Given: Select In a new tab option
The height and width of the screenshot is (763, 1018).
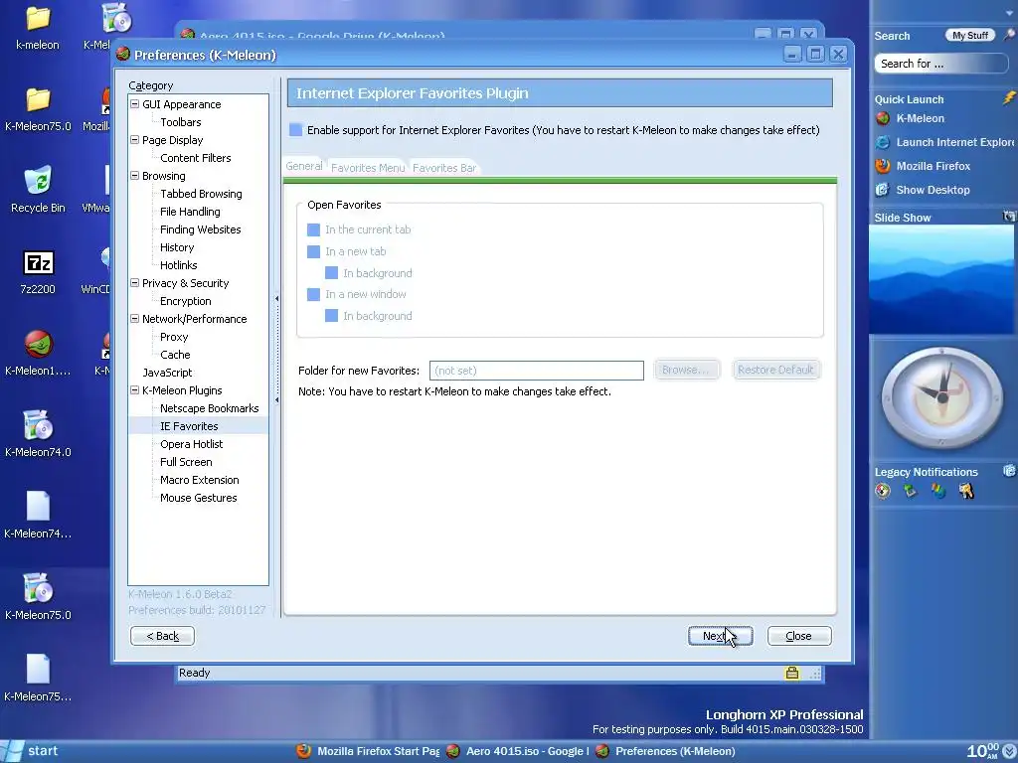Looking at the screenshot, I should coord(313,251).
